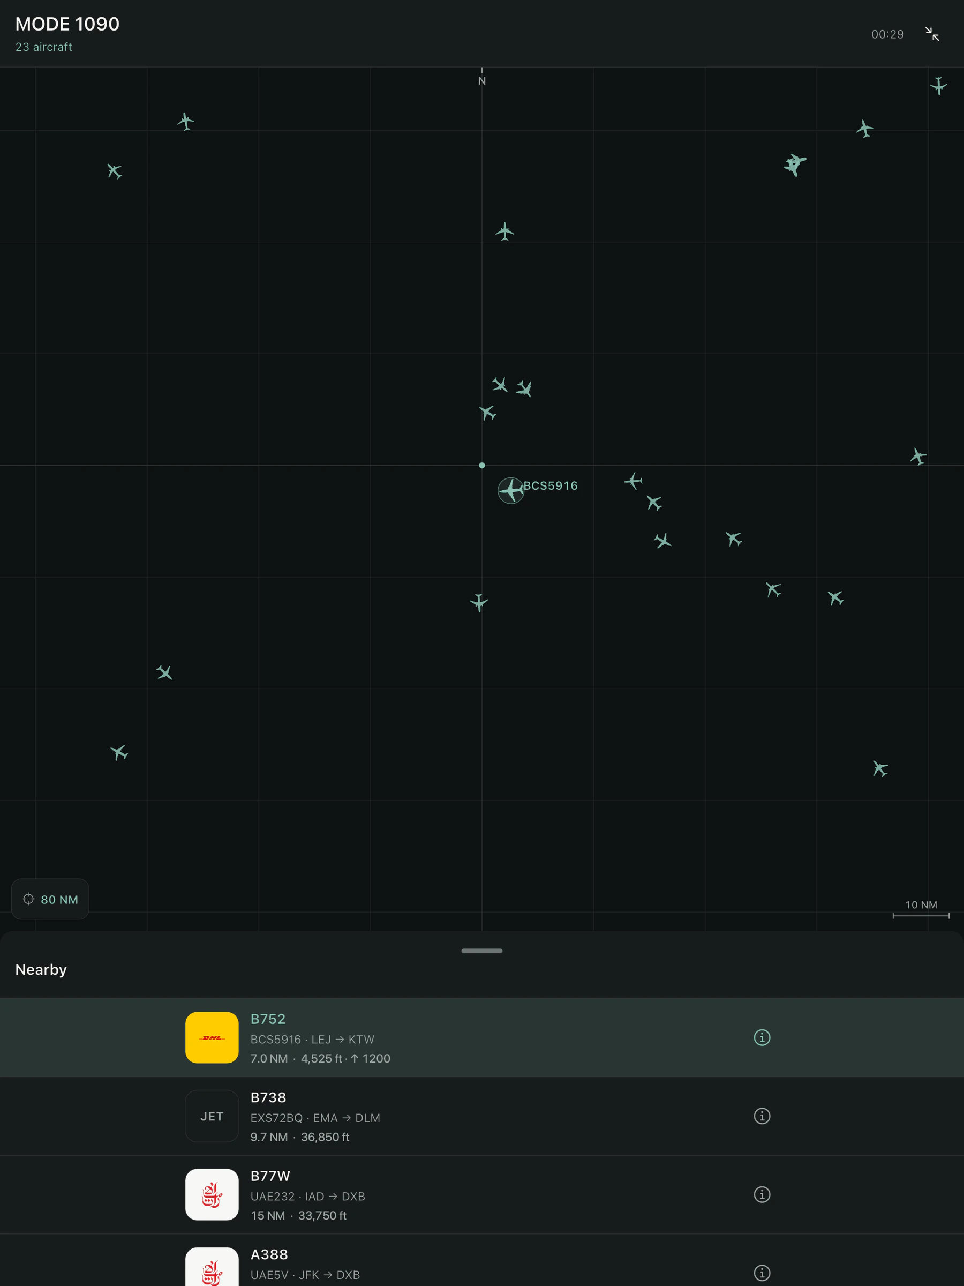Tap the MODE 1090 title

[67, 24]
